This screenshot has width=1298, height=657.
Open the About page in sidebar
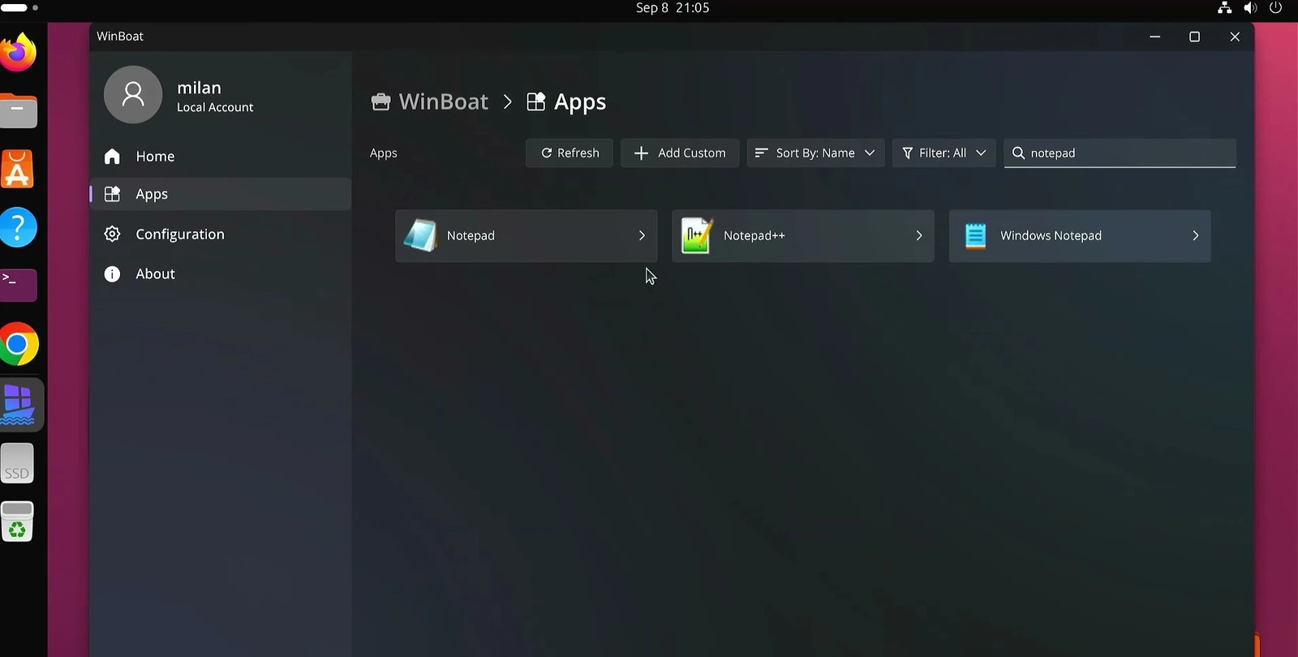221,274
